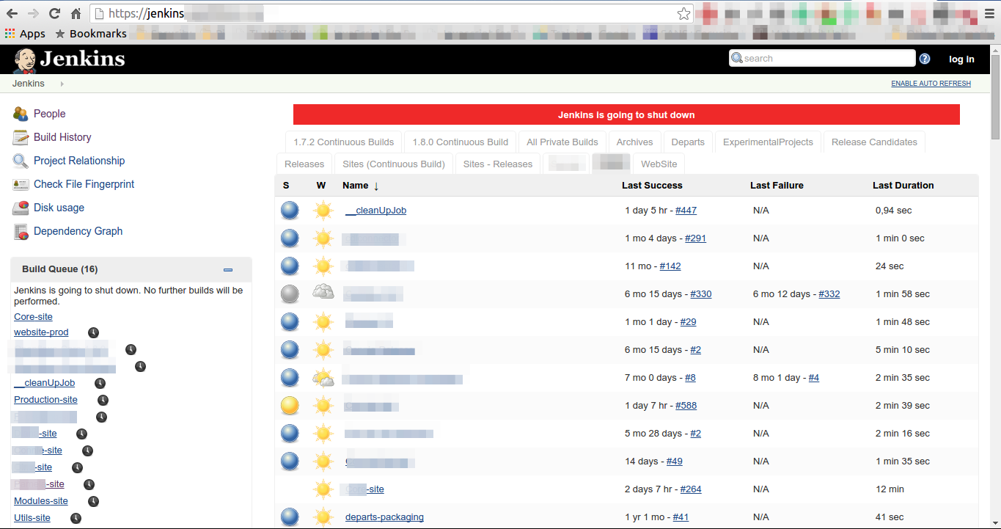The height and width of the screenshot is (529, 1001).
Task: Click sunny weather icon of __cleanUpJob
Action: coord(323,211)
